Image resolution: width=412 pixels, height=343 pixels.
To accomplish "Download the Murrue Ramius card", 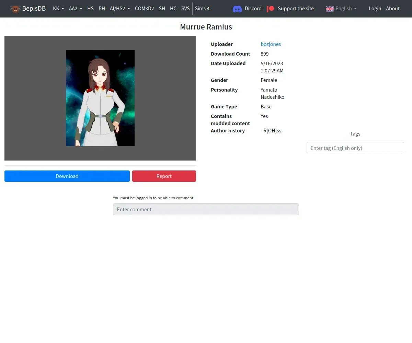I will [67, 176].
